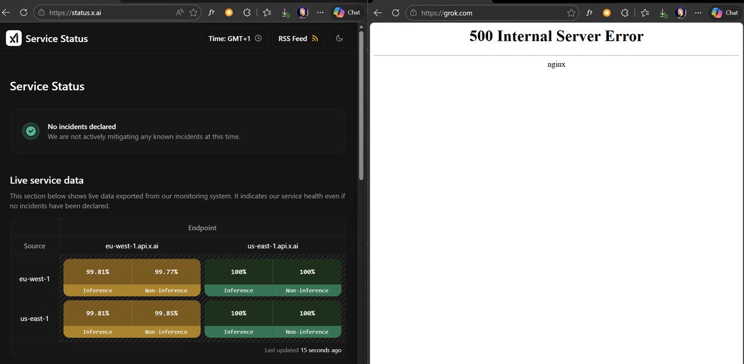The image size is (744, 364).
Task: Click the Read aloud icon in status.x.ai address bar
Action: [180, 12]
